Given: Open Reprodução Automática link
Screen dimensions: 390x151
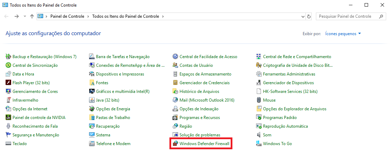Looking at the screenshot, I should [285, 126].
